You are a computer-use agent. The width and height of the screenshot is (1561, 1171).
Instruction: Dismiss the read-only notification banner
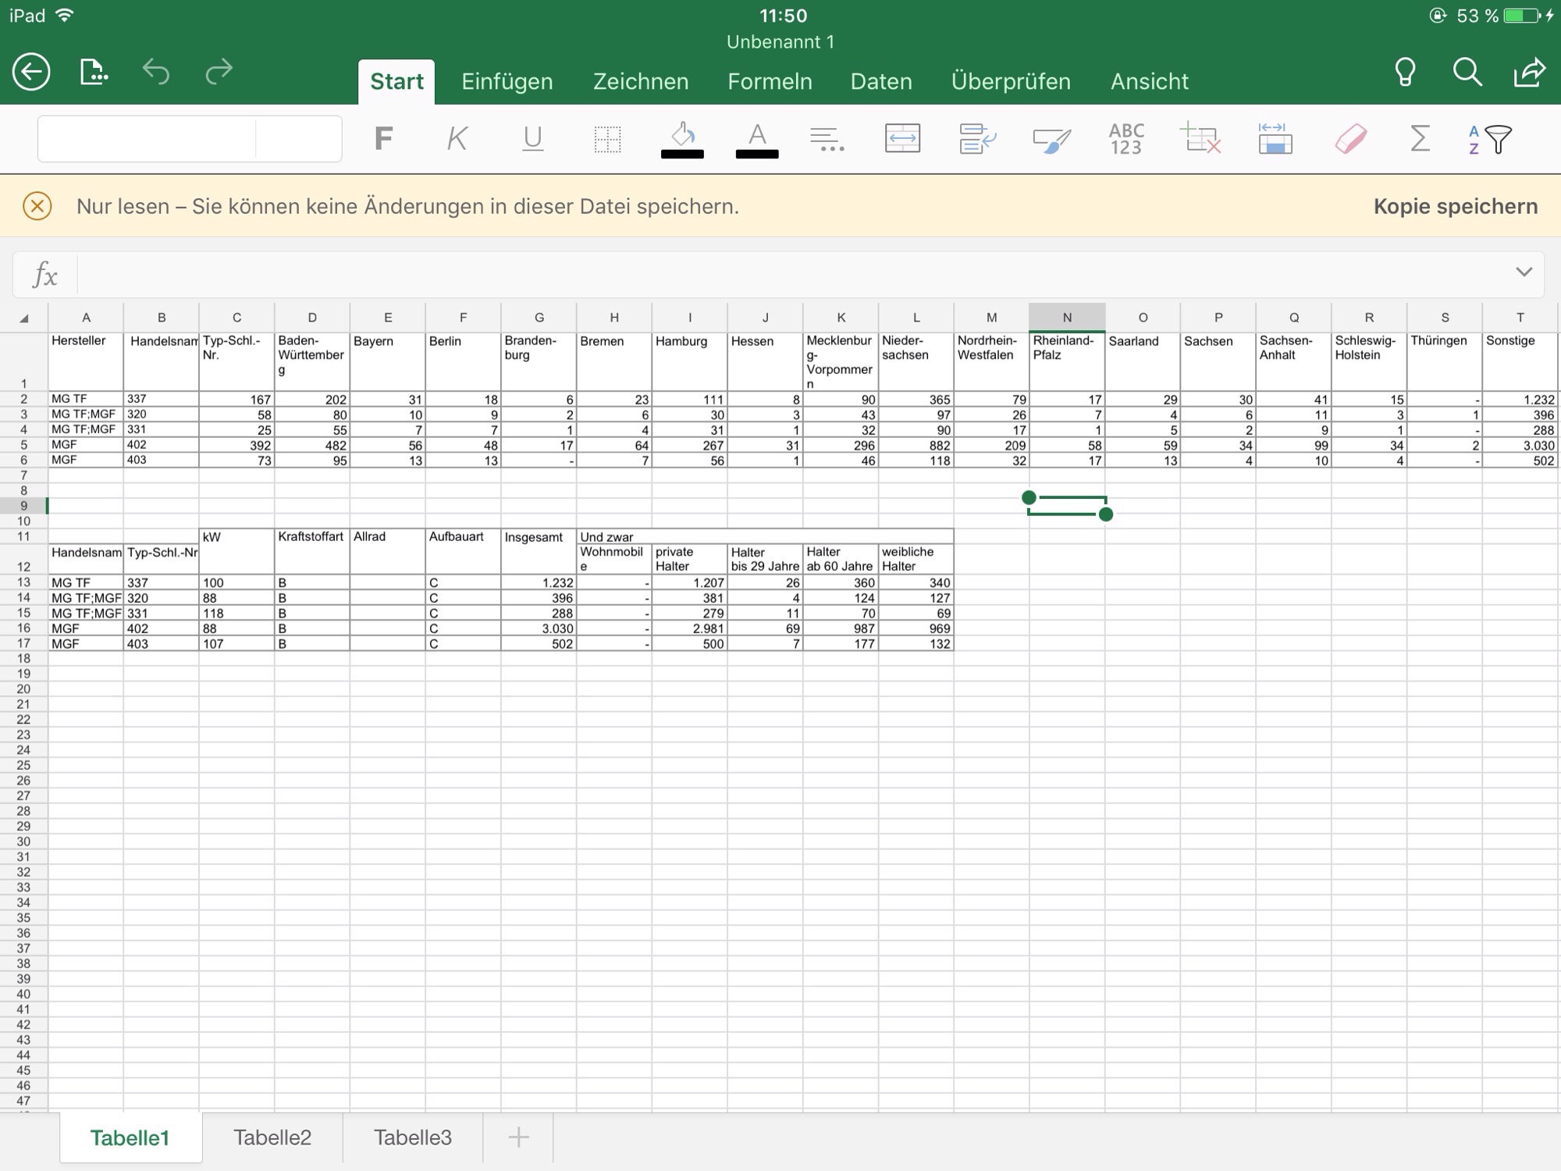(x=37, y=207)
